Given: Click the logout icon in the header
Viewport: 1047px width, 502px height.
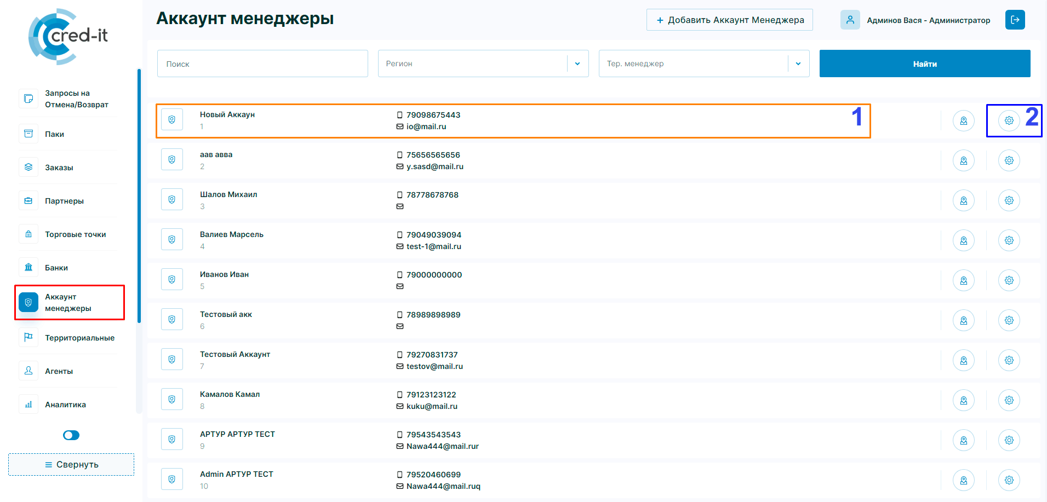Looking at the screenshot, I should (1015, 20).
